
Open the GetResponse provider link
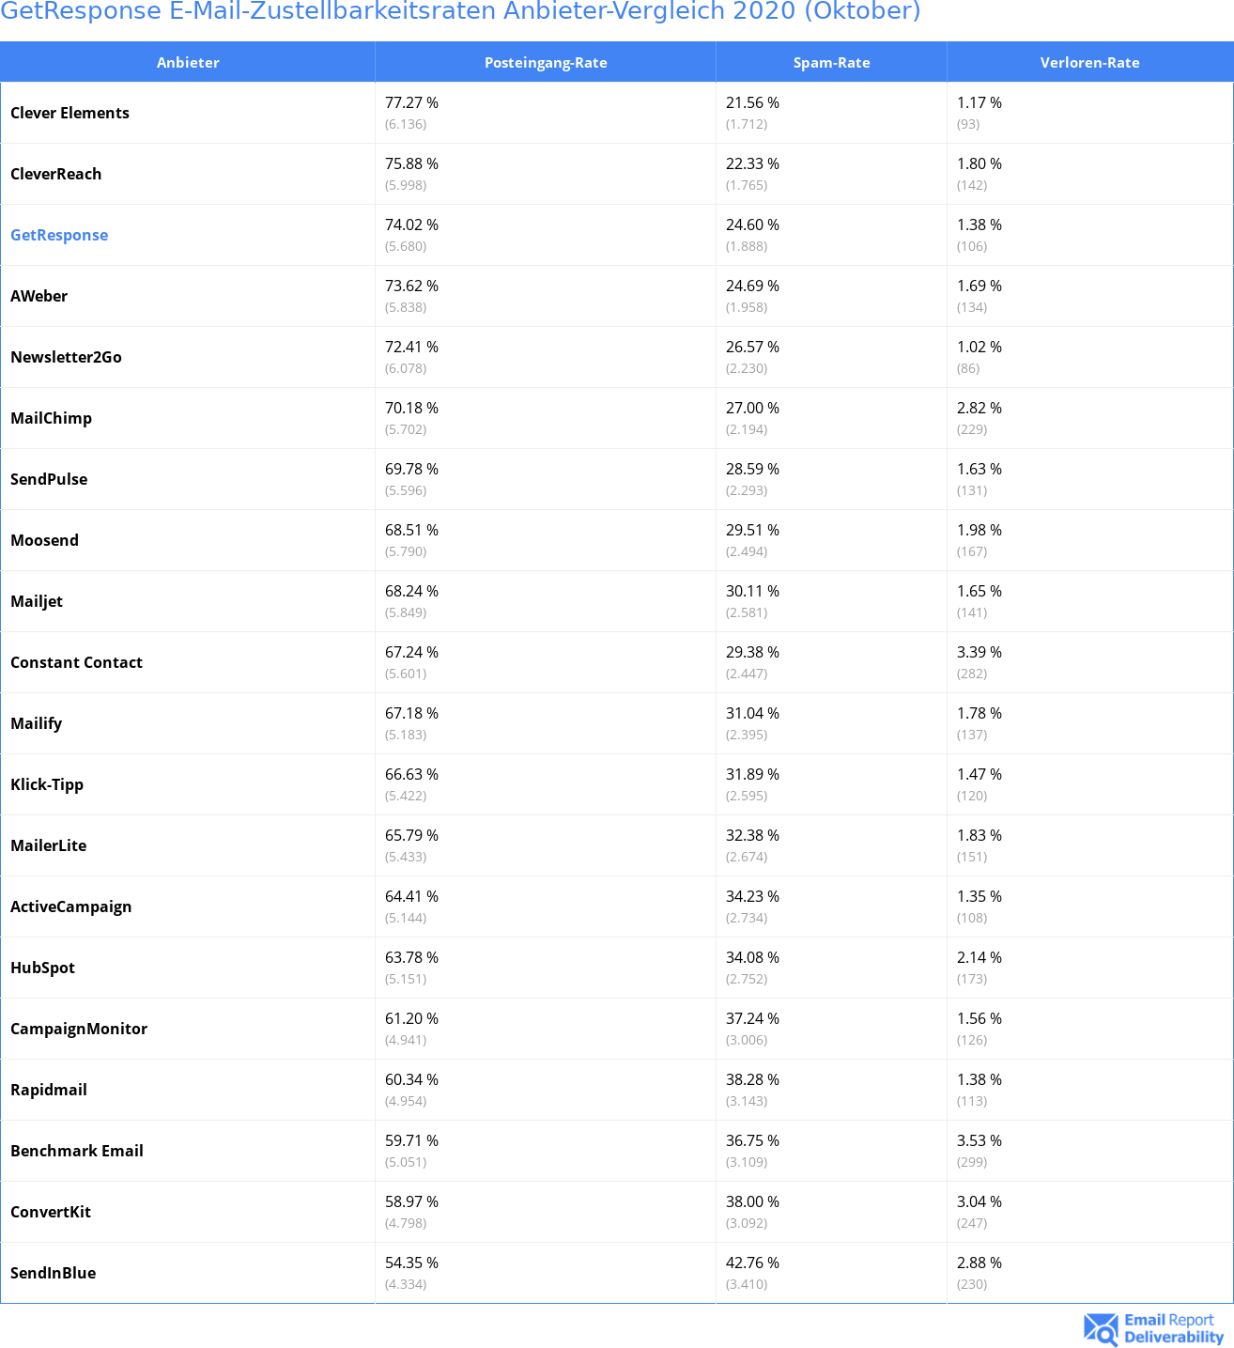tap(59, 235)
